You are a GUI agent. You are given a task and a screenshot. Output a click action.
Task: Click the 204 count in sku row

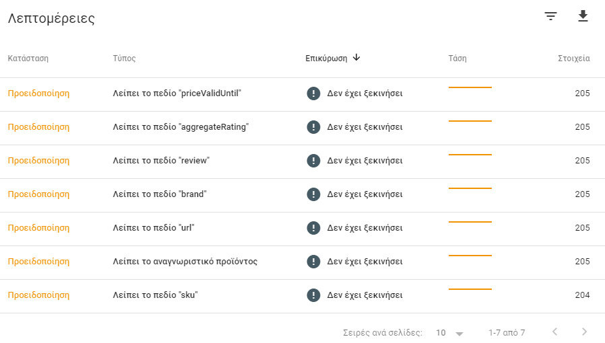tap(582, 295)
